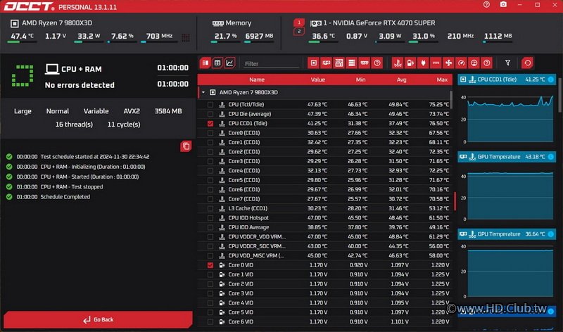Click the 3584 MB memory setting
This screenshot has width=563, height=332.
click(x=168, y=111)
